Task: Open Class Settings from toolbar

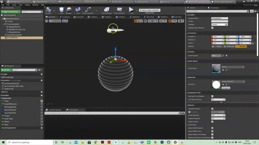Action: 106,10
